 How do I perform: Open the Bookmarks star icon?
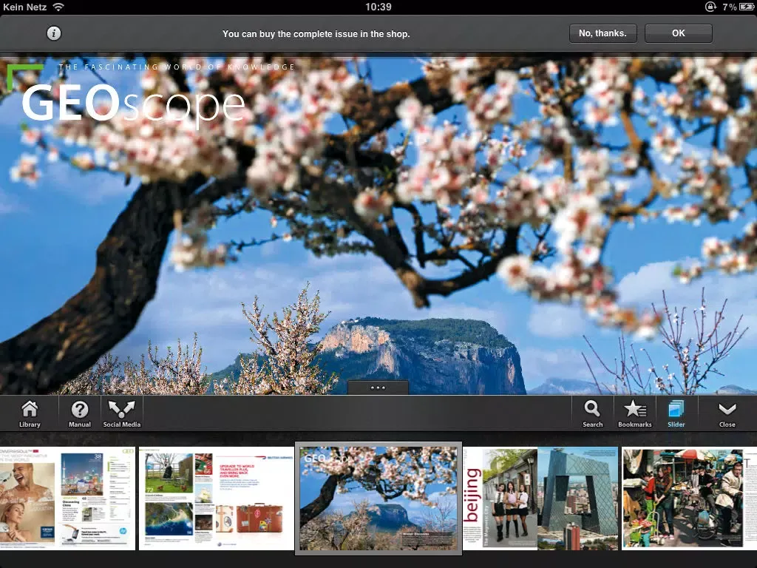point(635,414)
